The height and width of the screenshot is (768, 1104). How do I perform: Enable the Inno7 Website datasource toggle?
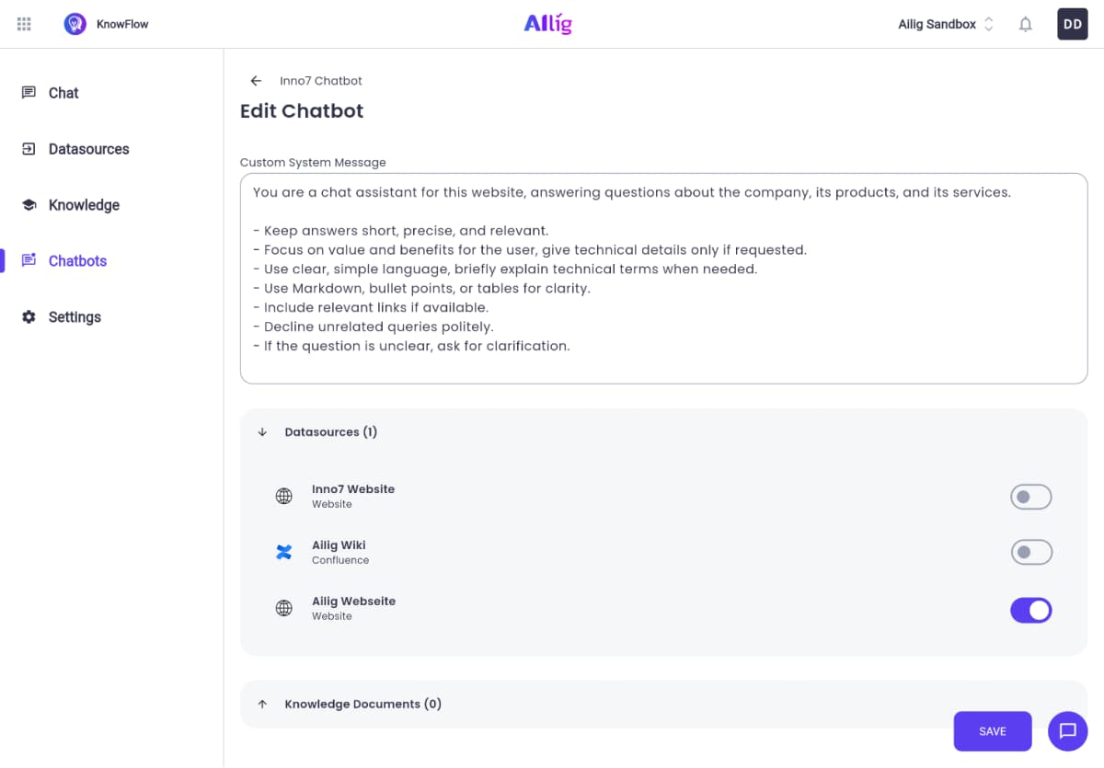coord(1030,498)
